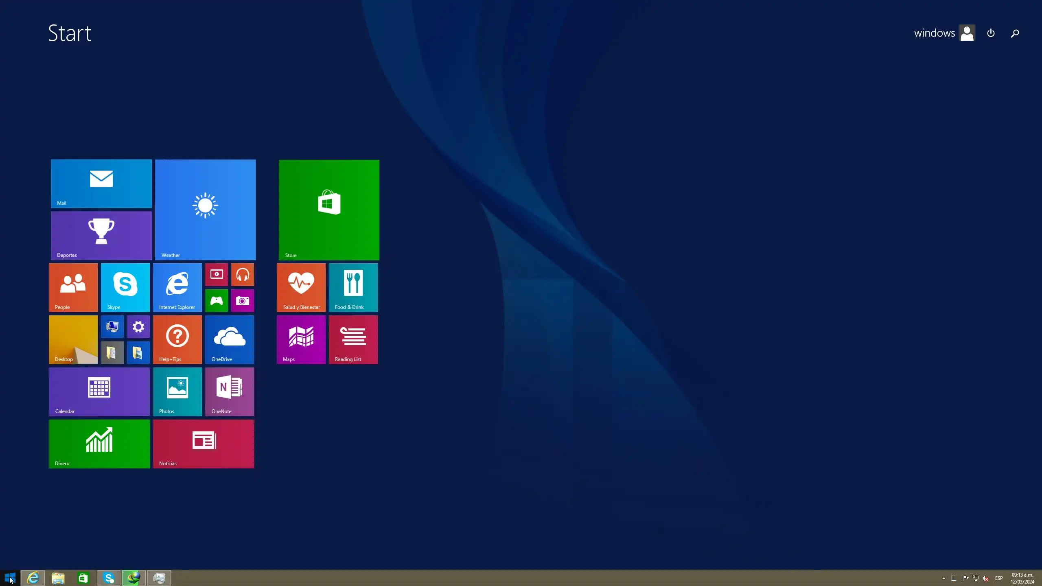Show hidden tray icons arrow

click(x=943, y=578)
